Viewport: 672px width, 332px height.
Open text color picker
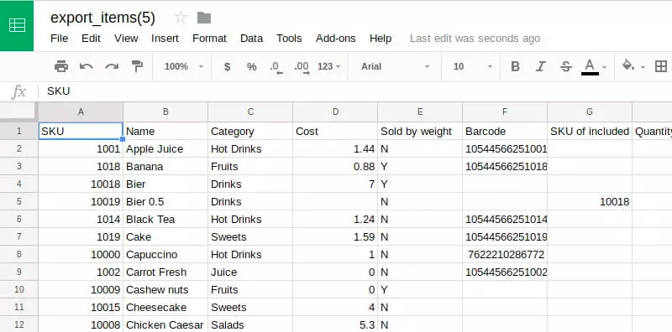click(x=590, y=67)
